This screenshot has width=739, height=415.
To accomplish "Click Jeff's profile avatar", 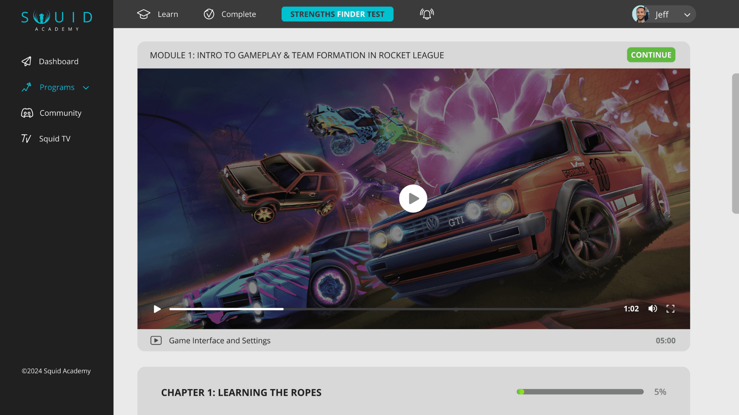I will pos(640,14).
